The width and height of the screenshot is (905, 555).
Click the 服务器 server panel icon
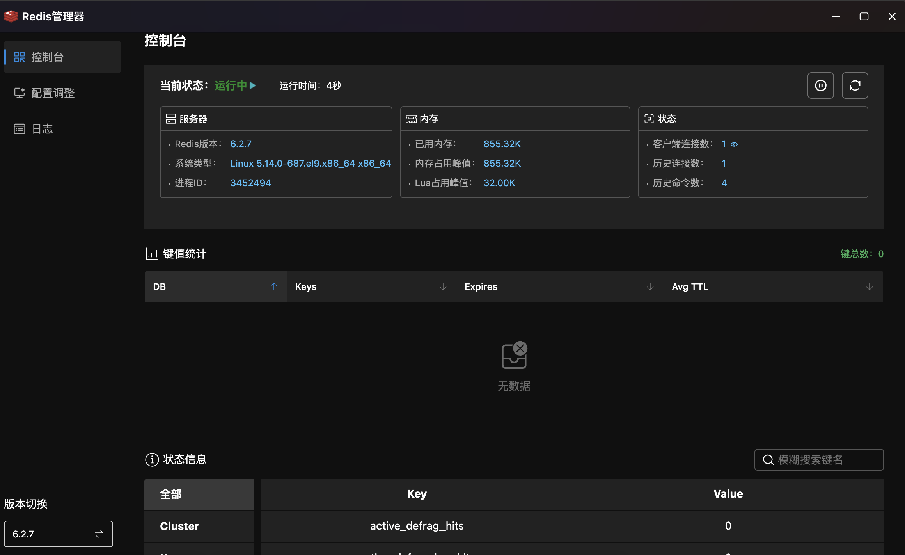[x=171, y=119]
